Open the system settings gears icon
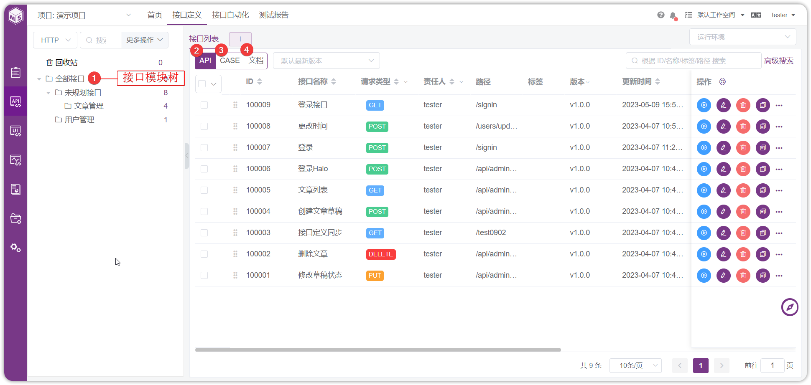The image size is (811, 385). pyautogui.click(x=15, y=248)
